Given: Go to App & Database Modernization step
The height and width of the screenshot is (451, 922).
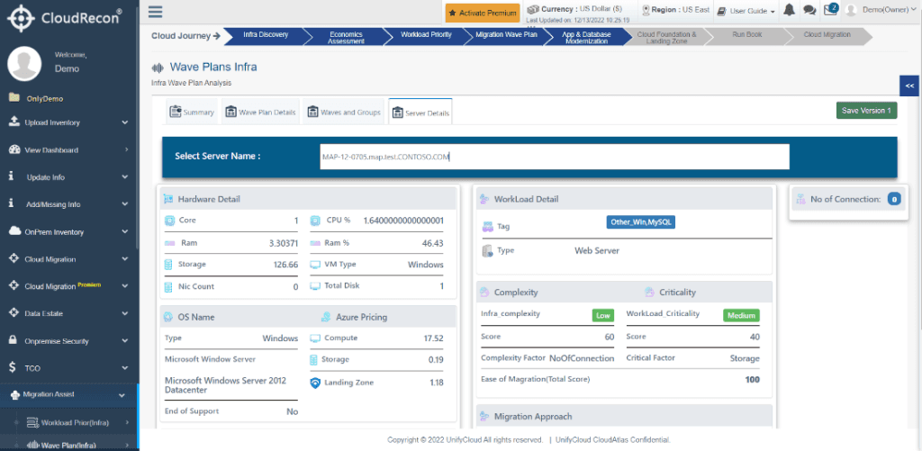Looking at the screenshot, I should 586,37.
